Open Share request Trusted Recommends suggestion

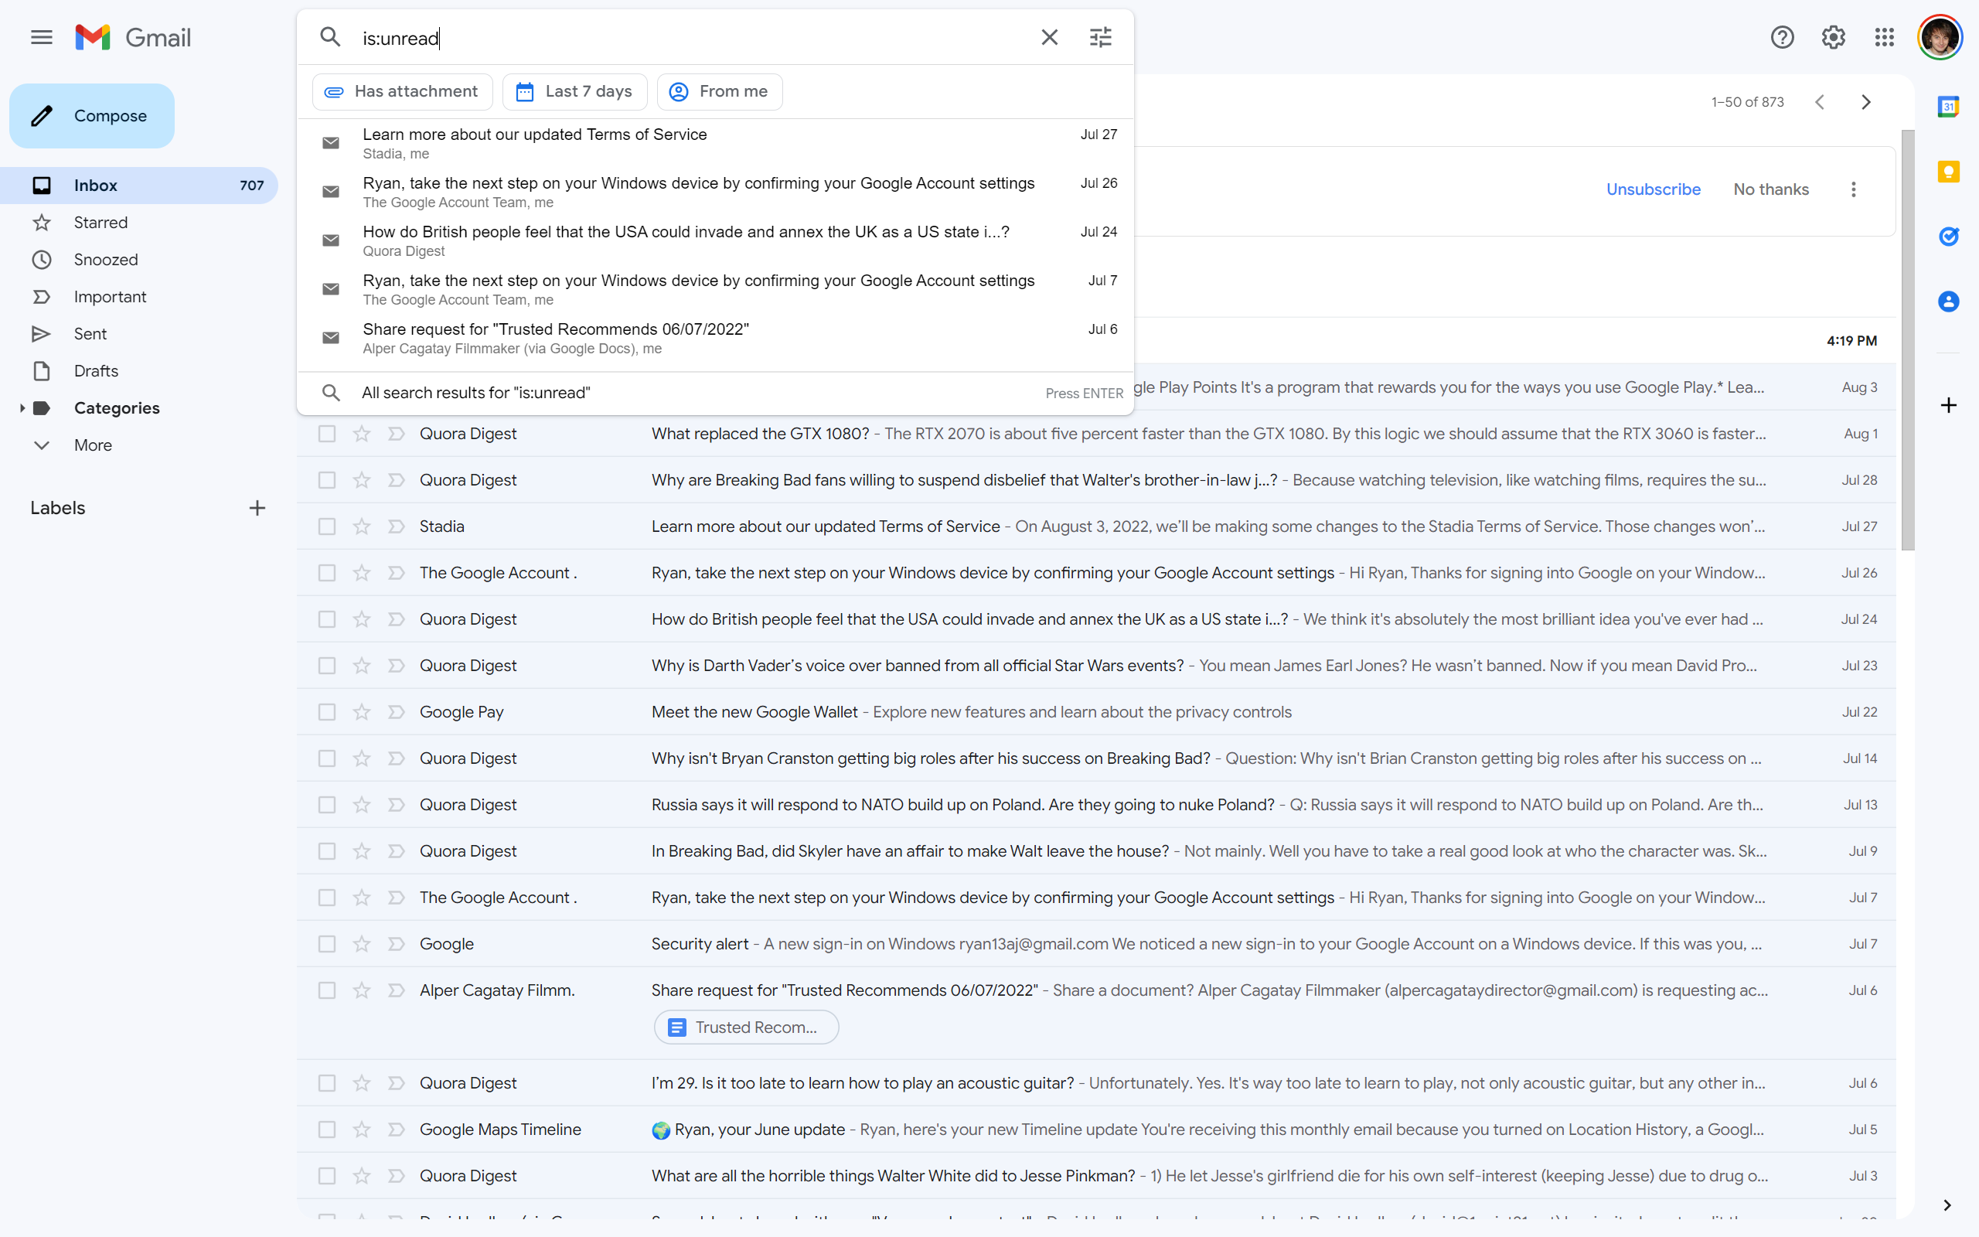(x=715, y=338)
